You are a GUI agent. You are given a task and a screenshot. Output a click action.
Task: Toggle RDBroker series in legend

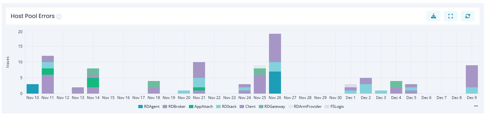pos(174,107)
